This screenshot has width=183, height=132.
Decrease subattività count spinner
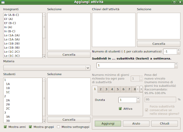pos(176,67)
